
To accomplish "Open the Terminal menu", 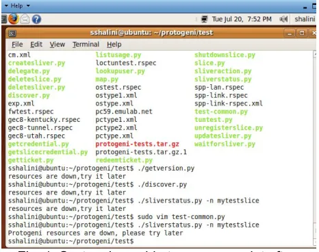I will click(86, 45).
